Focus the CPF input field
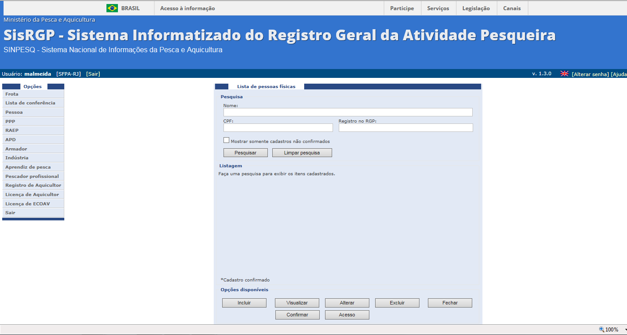 [x=278, y=127]
